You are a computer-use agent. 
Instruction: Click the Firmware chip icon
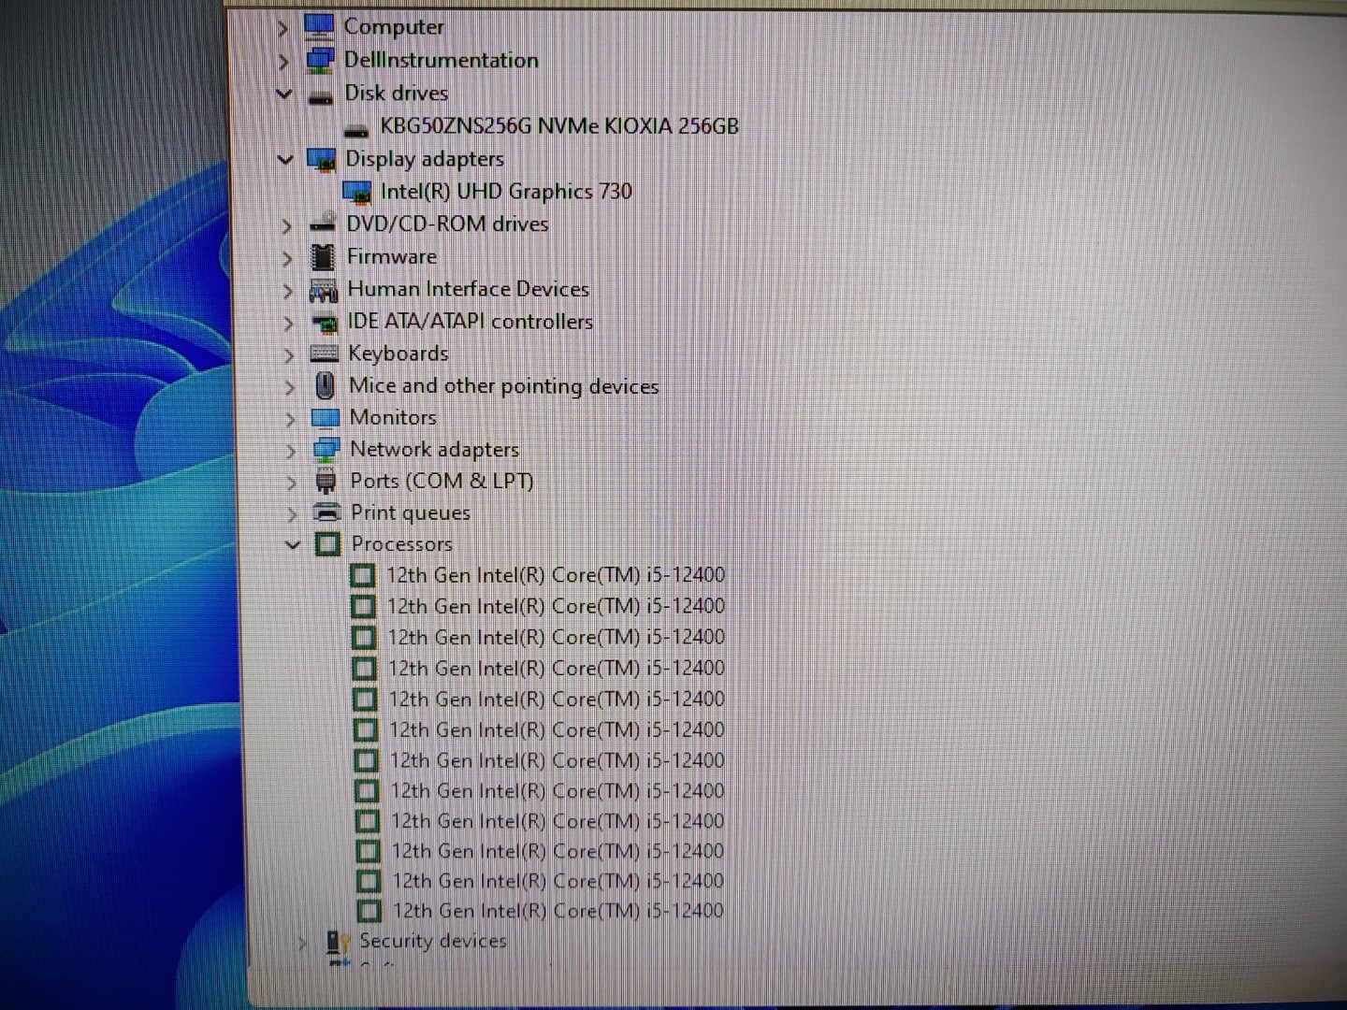(323, 256)
